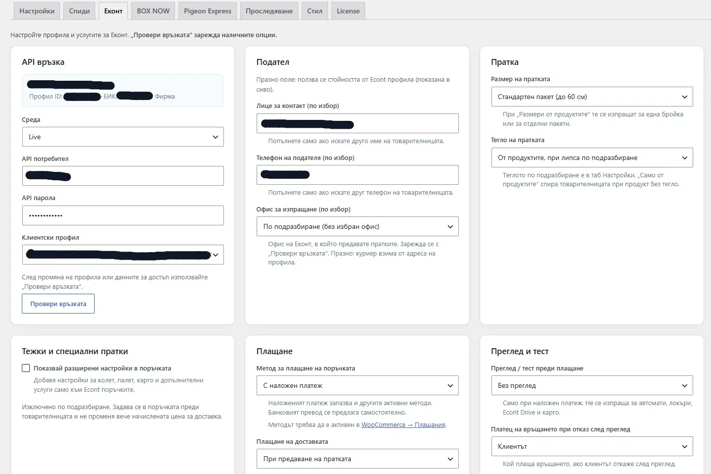Open the Настройки tab
This screenshot has width=711, height=474.
coord(37,11)
